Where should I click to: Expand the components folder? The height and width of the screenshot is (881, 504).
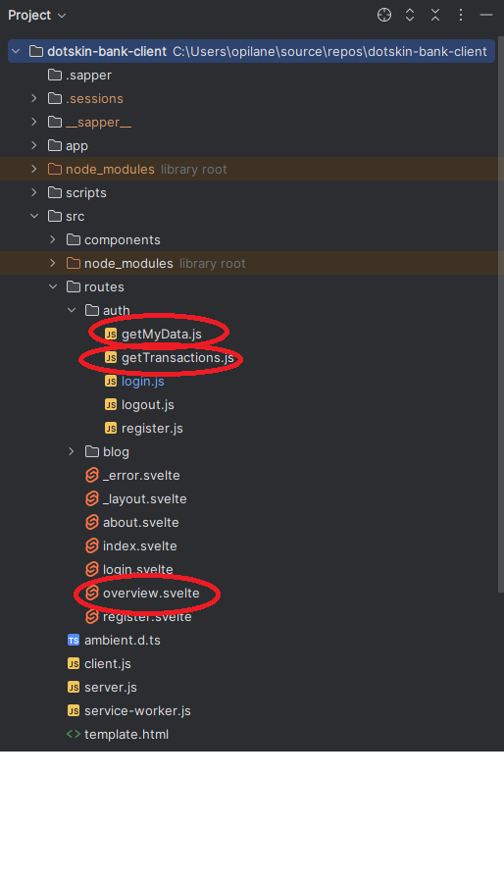[x=53, y=239]
